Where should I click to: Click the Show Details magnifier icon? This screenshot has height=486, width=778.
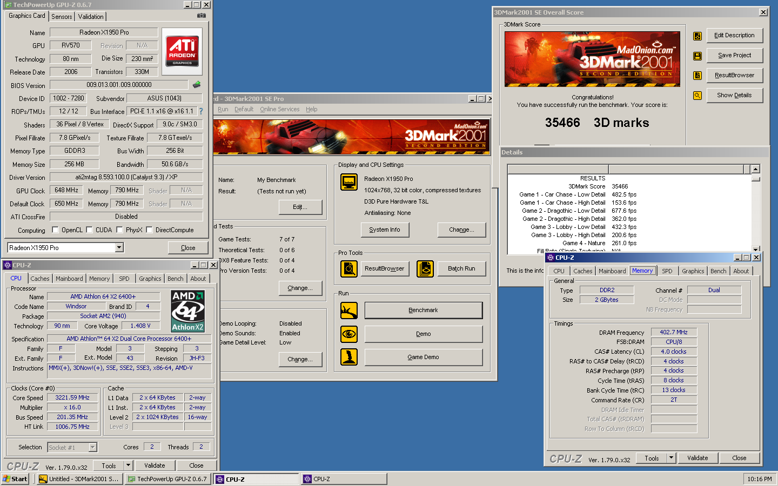point(697,96)
